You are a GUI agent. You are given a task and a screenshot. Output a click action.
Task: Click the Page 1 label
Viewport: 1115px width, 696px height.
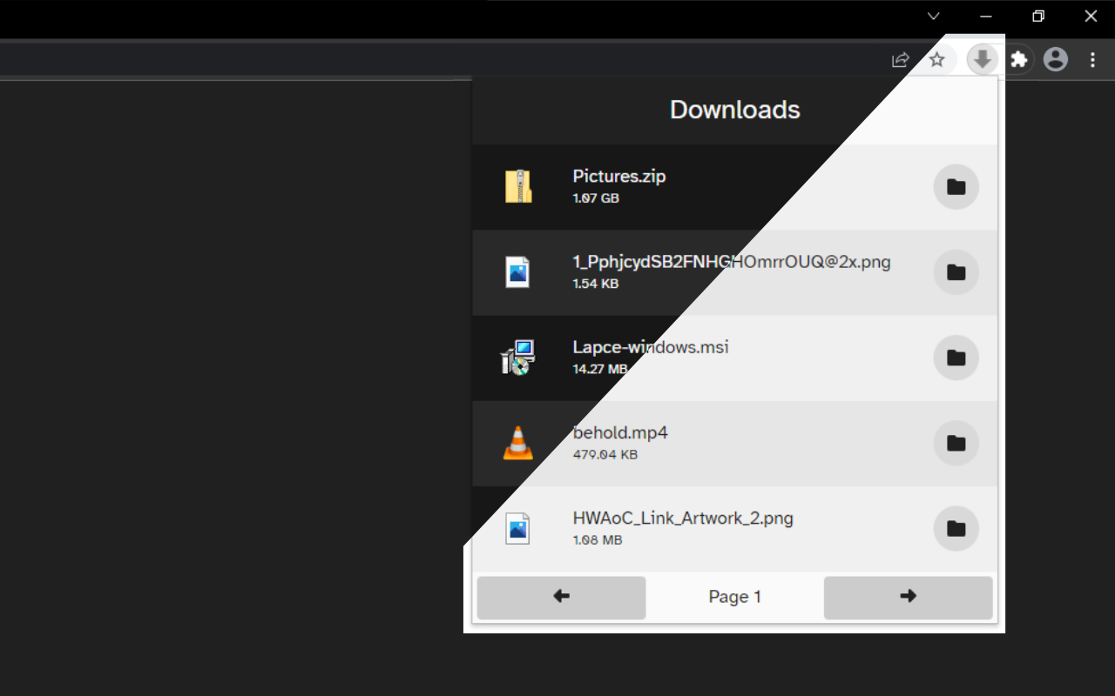734,597
